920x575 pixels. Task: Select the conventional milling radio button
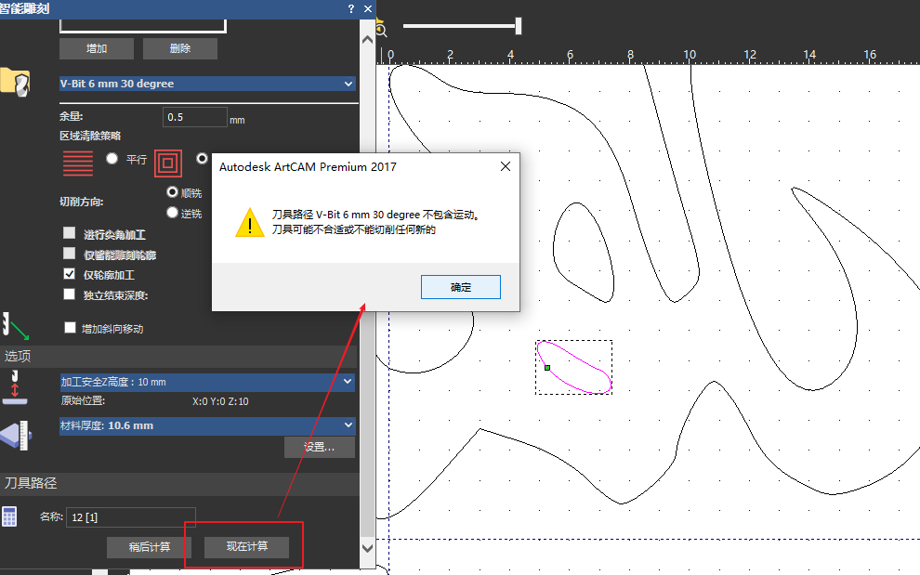172,213
